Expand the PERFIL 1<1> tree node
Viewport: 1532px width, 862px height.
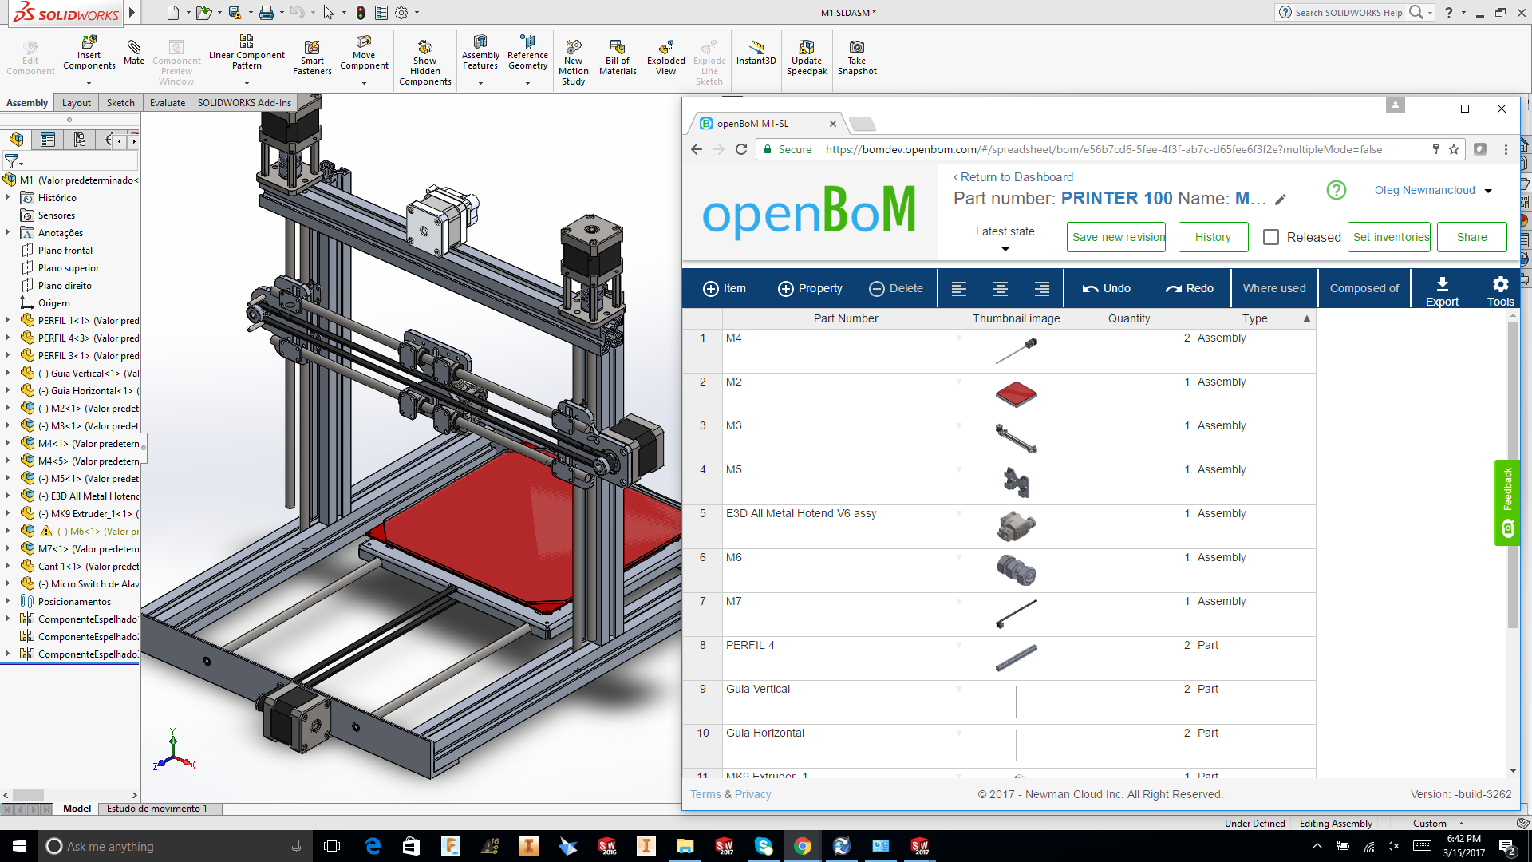tap(8, 320)
